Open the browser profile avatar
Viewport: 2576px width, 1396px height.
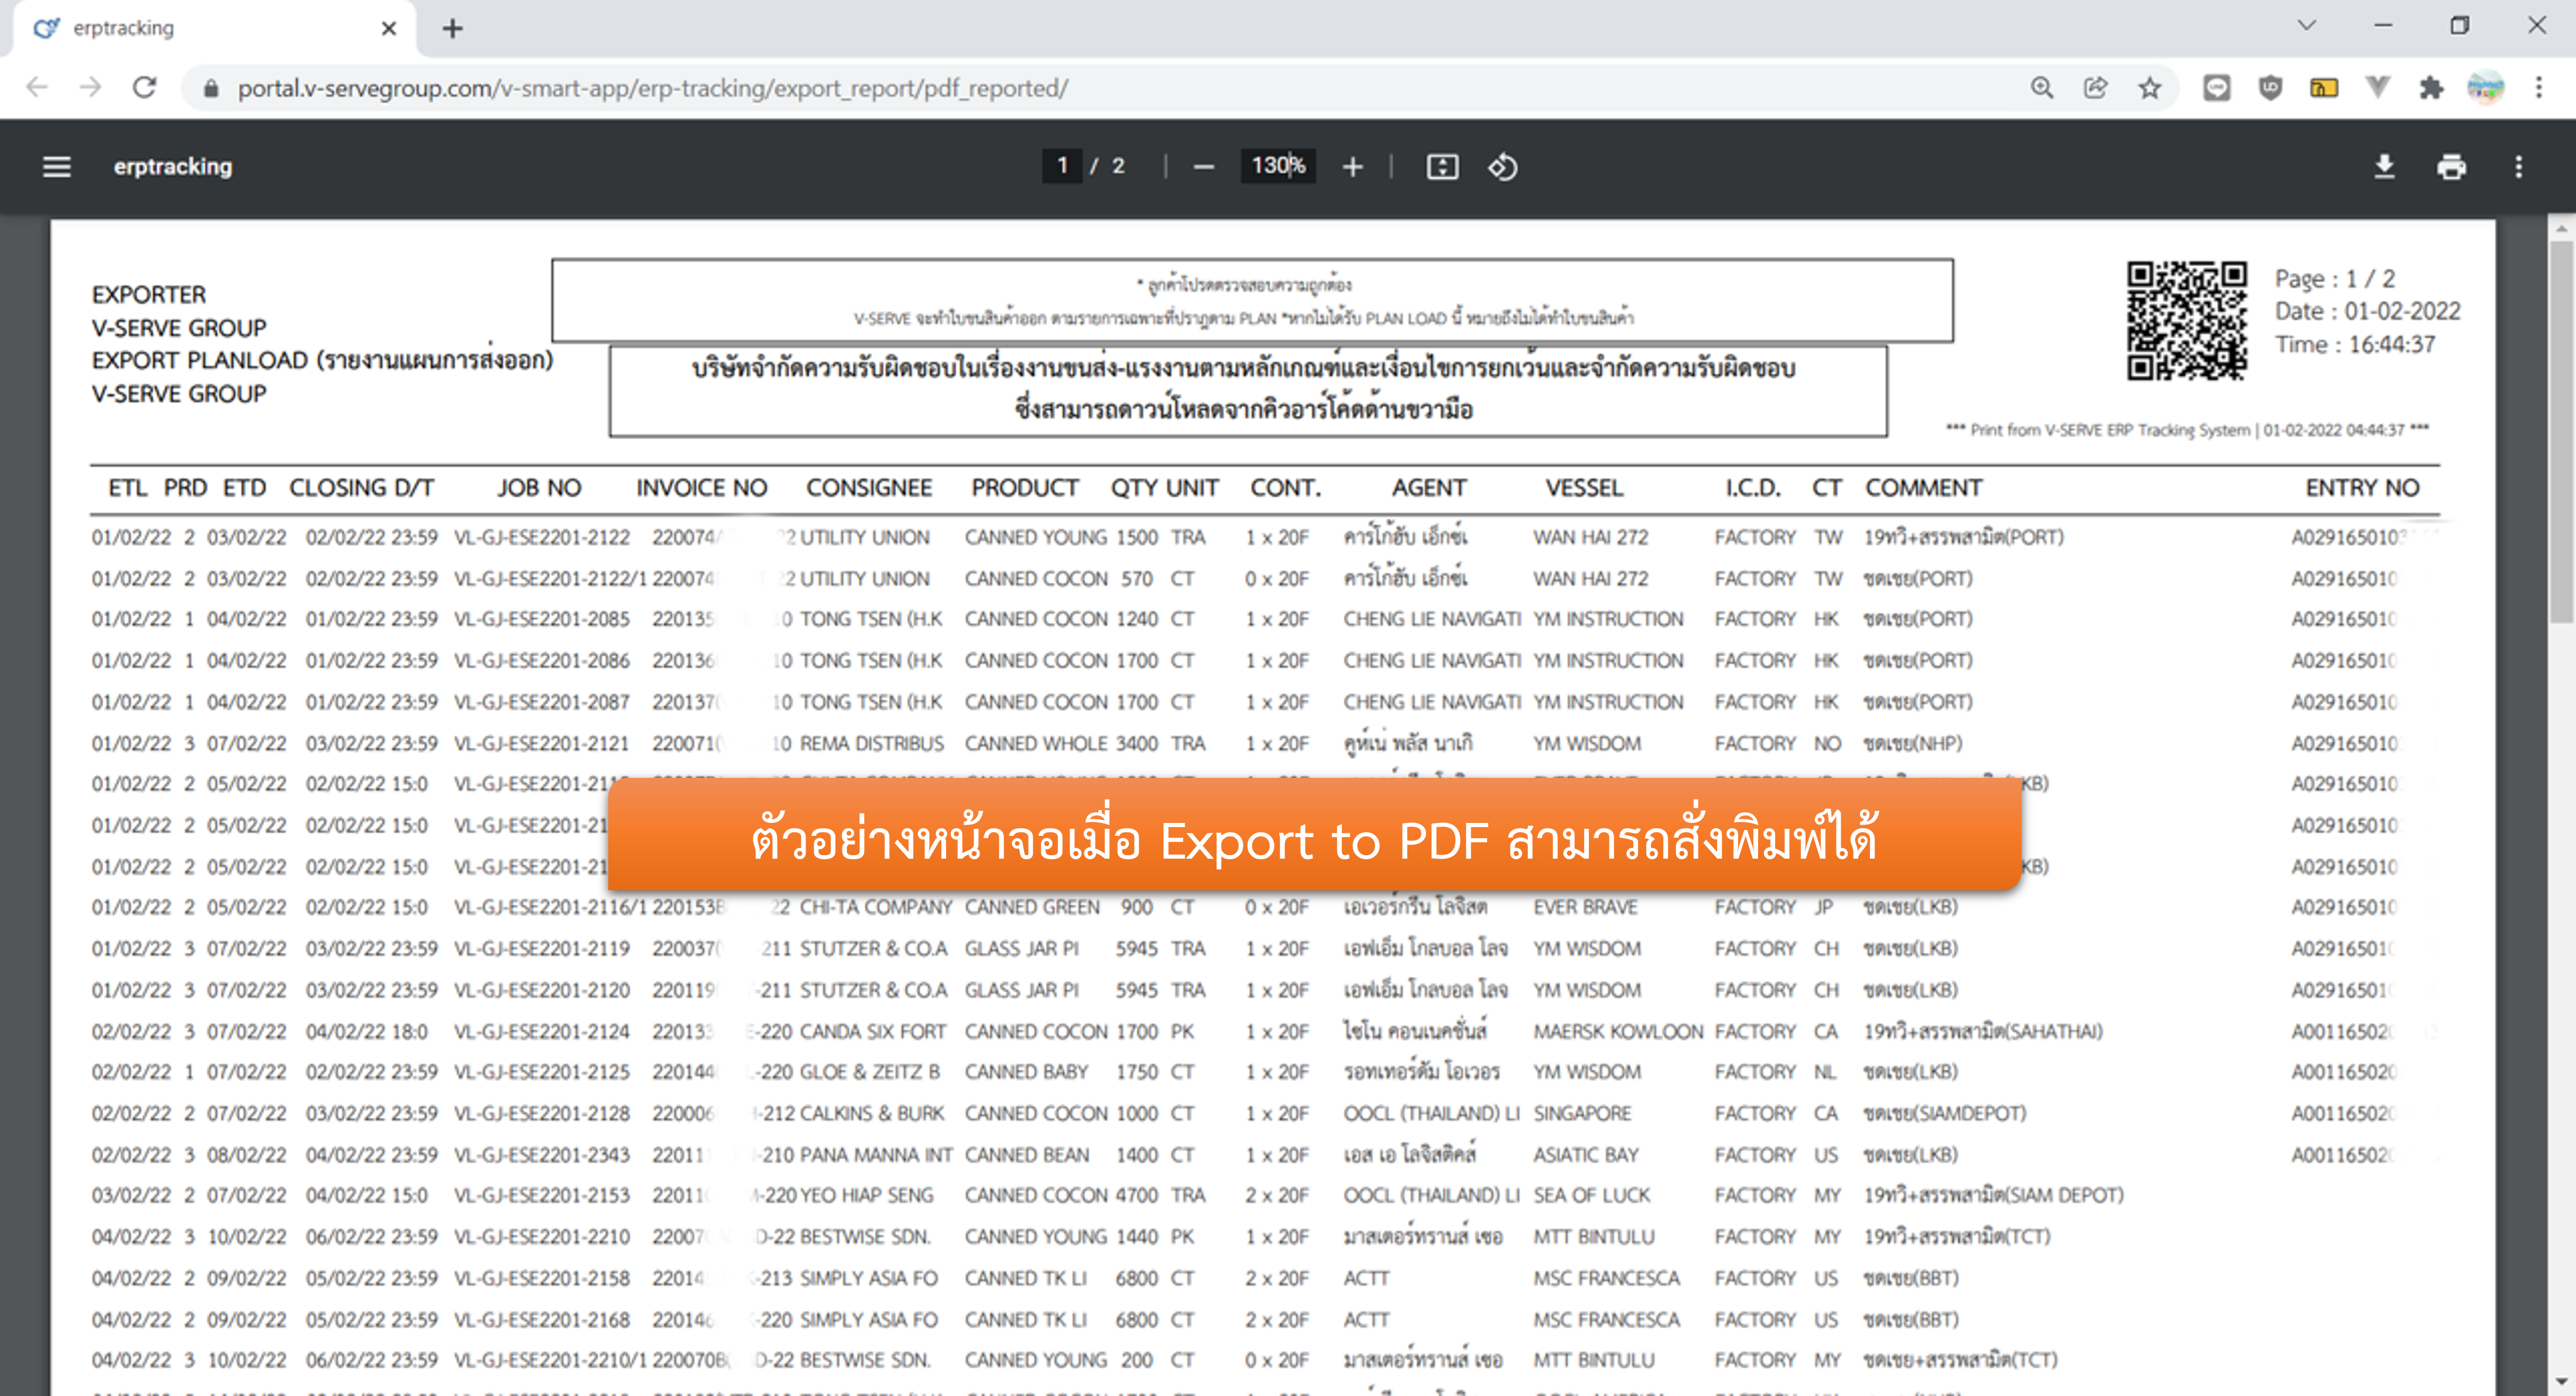click(2485, 88)
